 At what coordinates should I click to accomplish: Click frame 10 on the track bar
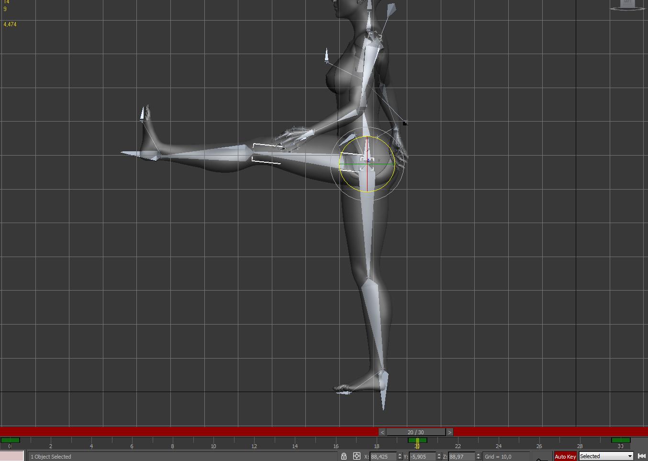tap(213, 445)
